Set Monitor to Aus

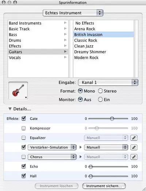pyautogui.click(x=80, y=100)
